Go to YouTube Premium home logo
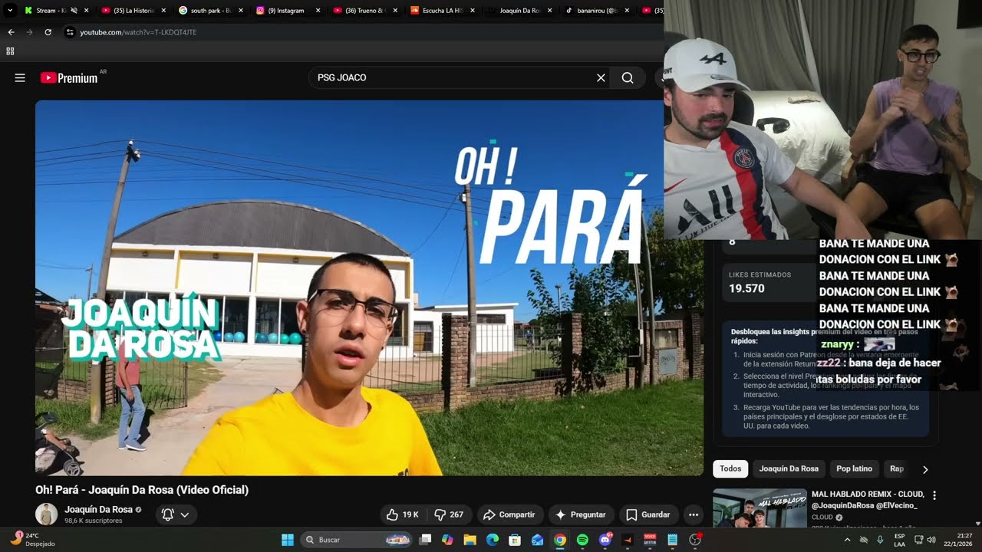This screenshot has height=552, width=982. coord(71,77)
